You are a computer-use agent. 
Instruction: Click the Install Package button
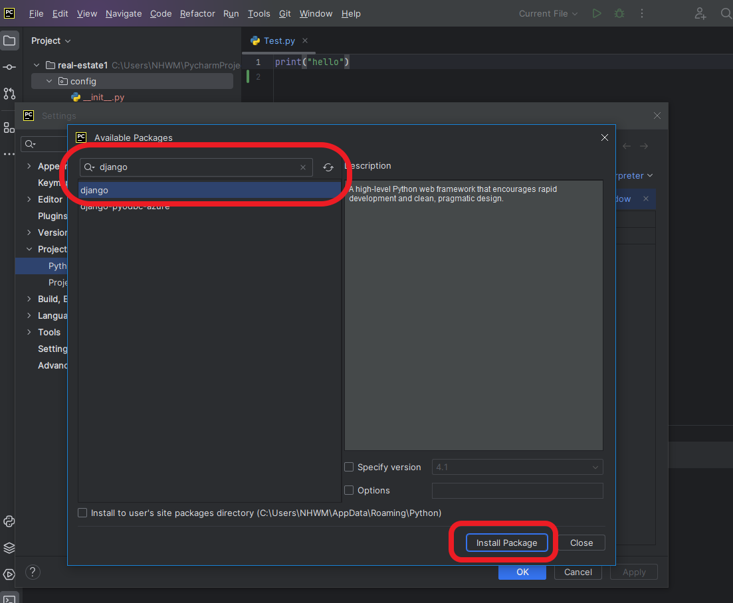(507, 543)
